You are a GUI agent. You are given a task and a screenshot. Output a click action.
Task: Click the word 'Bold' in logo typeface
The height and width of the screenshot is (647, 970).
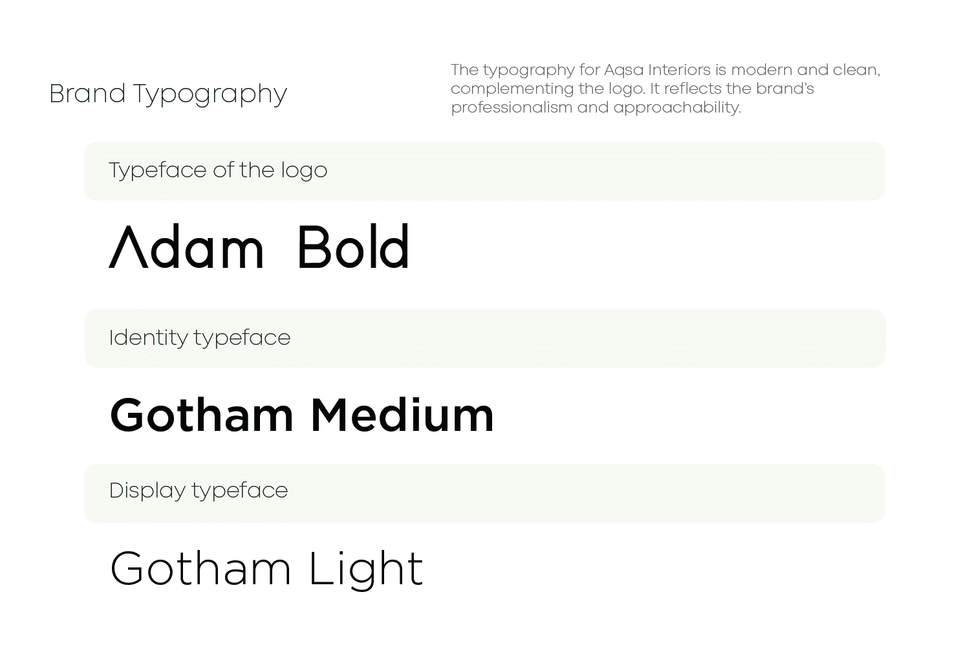pyautogui.click(x=354, y=247)
